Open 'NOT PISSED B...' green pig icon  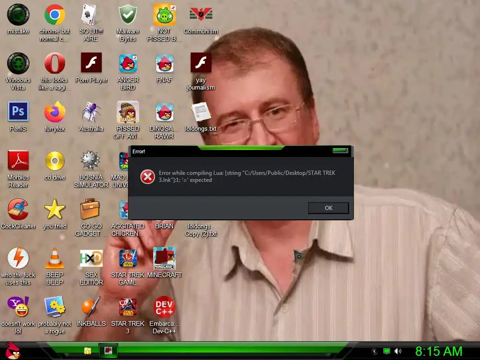[165, 15]
